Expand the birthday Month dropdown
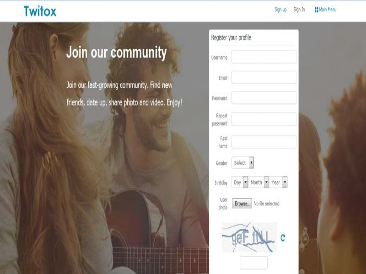 tap(258, 182)
